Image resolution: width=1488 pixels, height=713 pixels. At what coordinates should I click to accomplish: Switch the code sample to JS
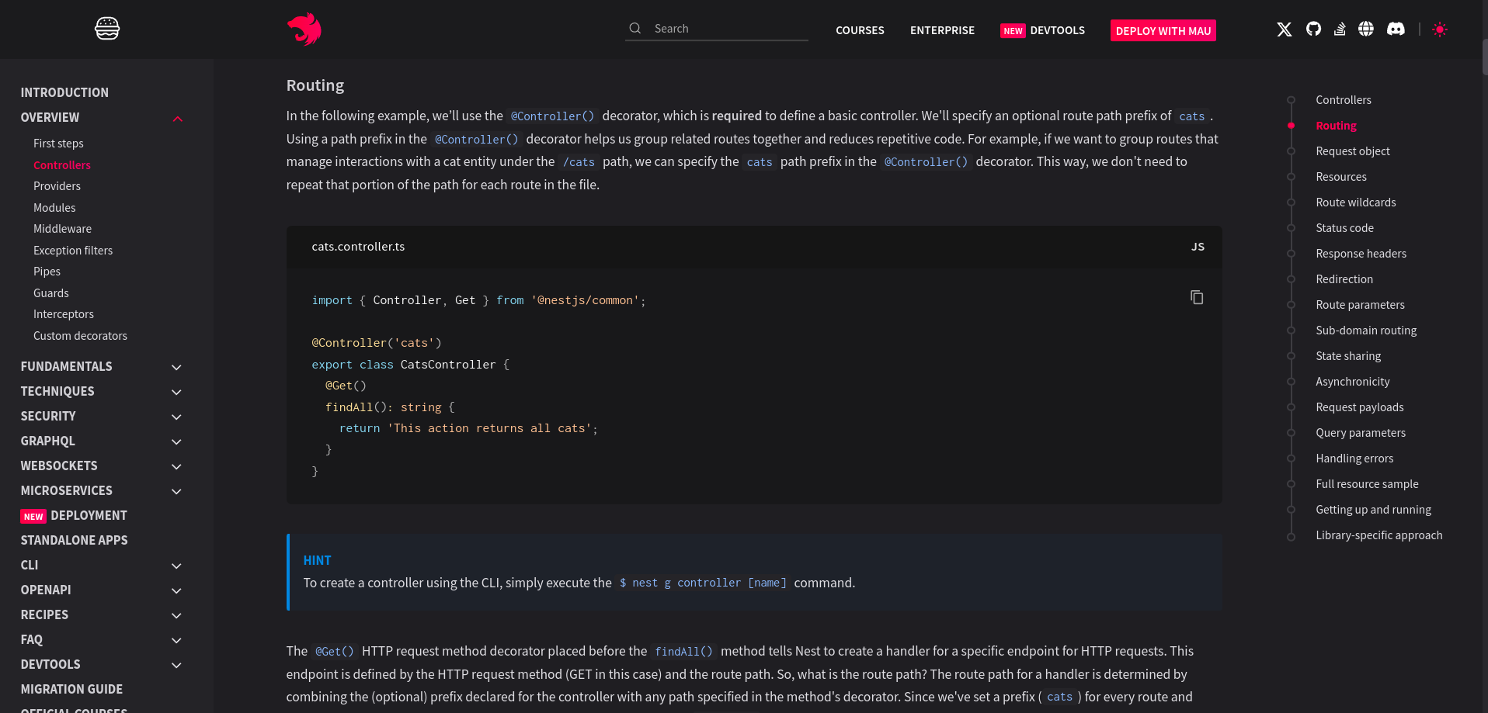[1197, 246]
